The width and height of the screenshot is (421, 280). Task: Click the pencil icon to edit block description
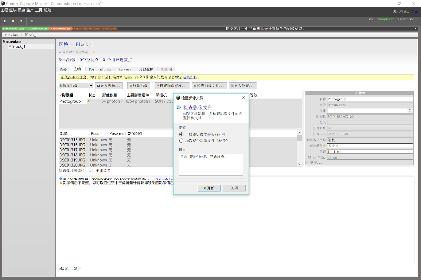(93, 52)
